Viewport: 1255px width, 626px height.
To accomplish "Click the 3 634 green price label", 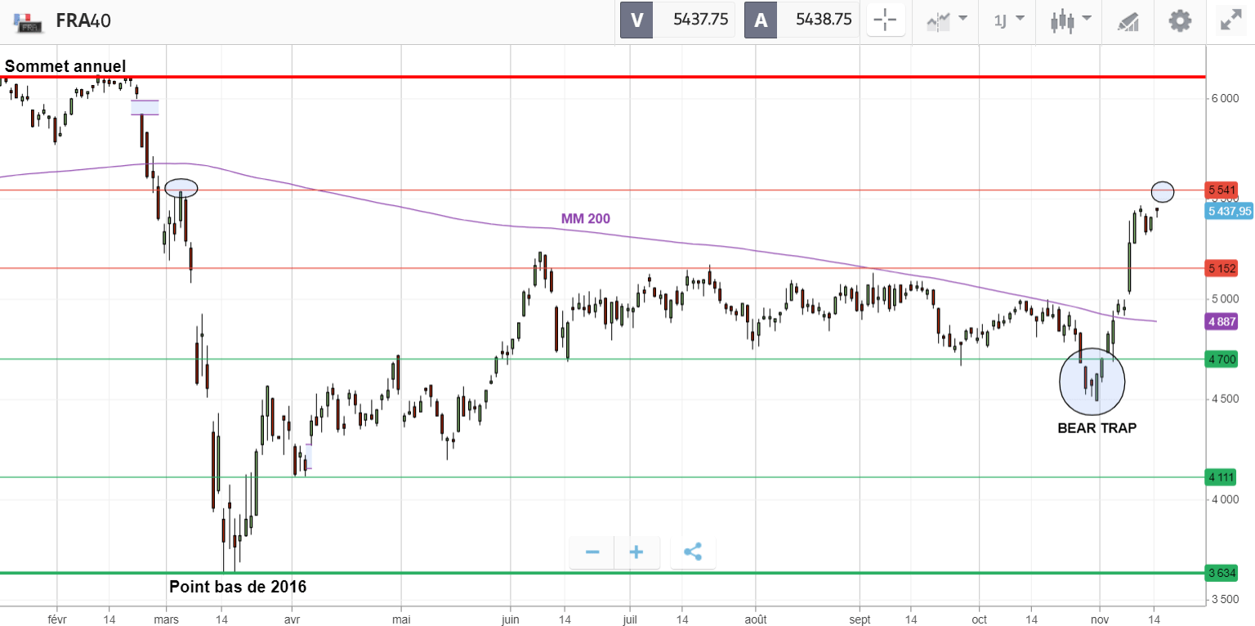I will (1222, 572).
